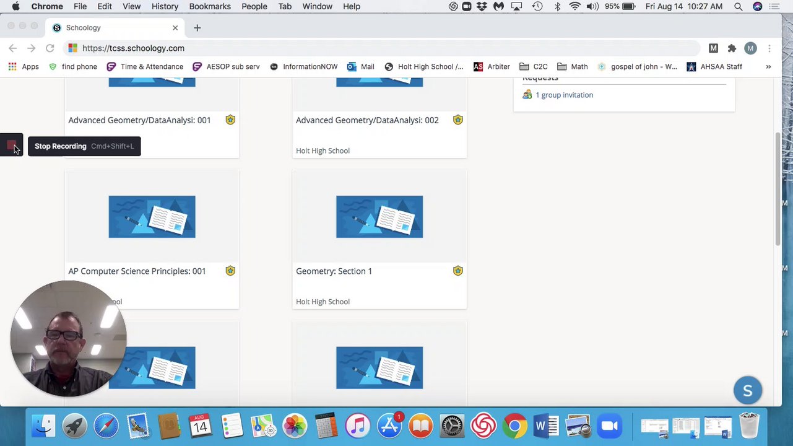Open the Bookmarks menu

pos(210,6)
